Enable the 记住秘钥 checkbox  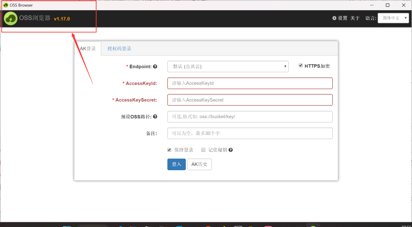tap(203, 150)
